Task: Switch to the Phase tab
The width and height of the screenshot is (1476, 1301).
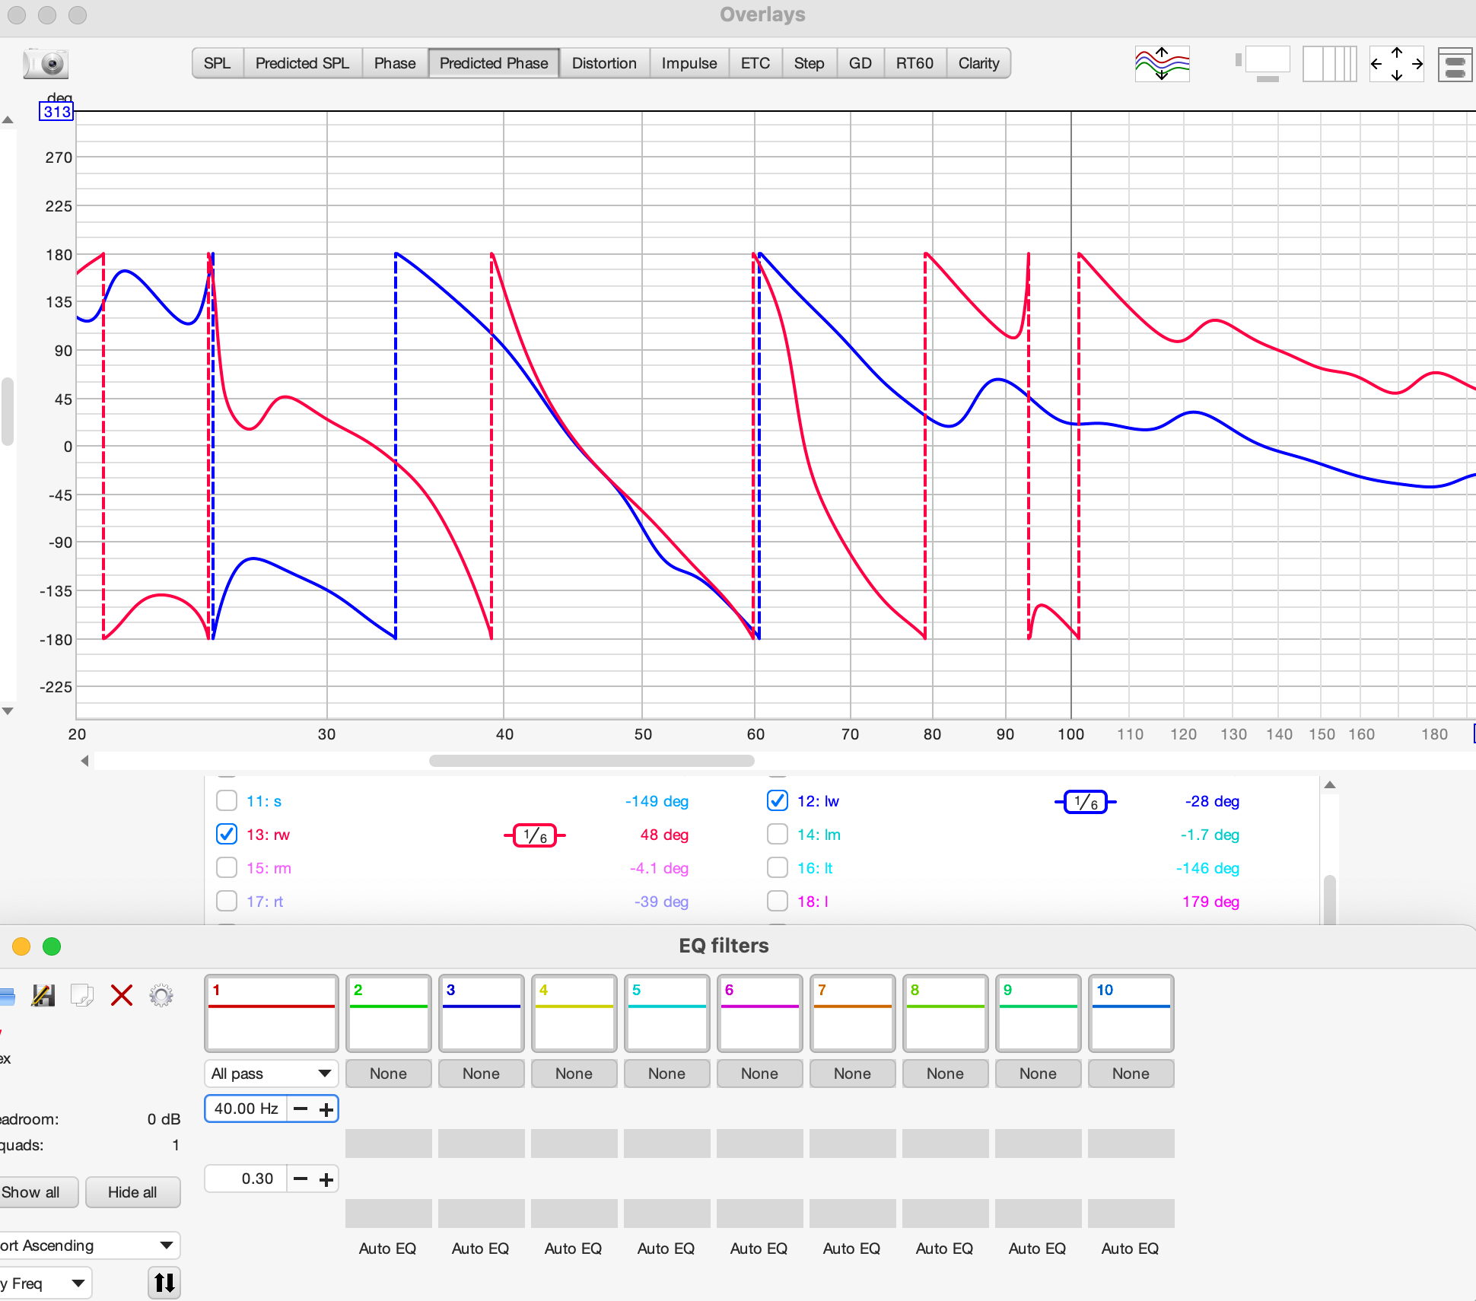Action: [x=395, y=63]
